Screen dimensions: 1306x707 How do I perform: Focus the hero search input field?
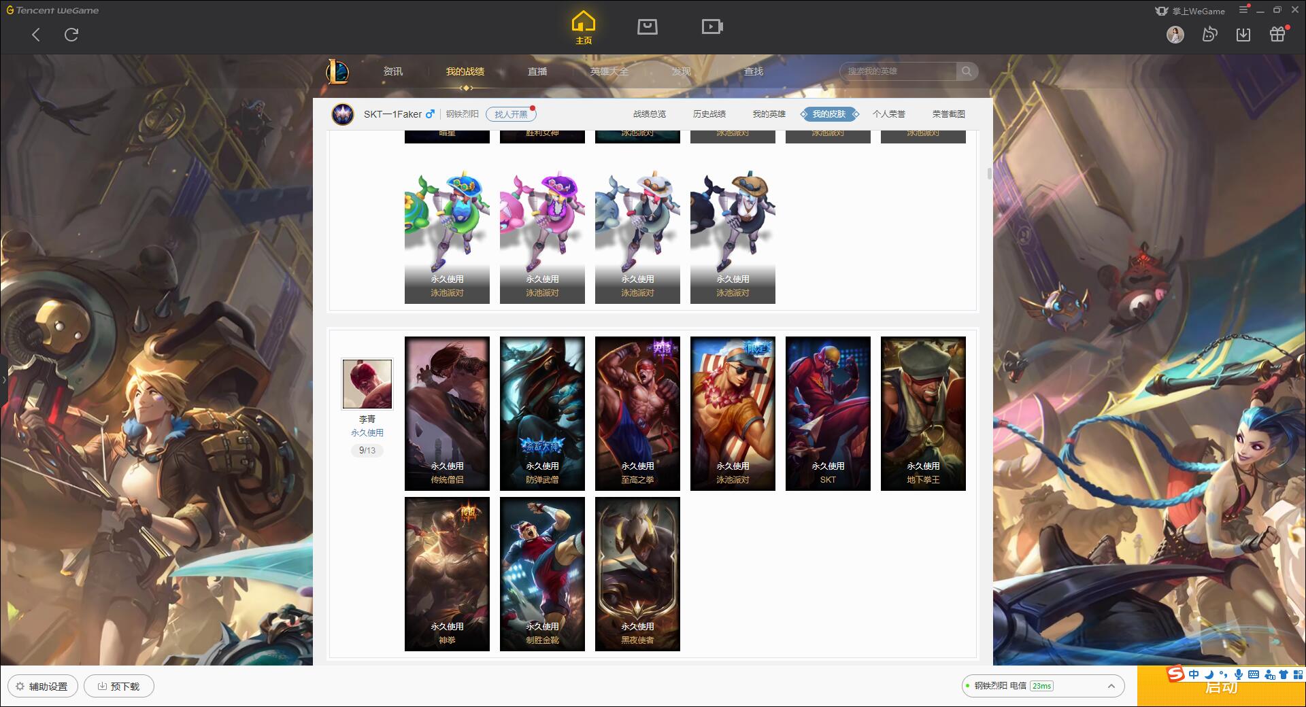point(899,71)
